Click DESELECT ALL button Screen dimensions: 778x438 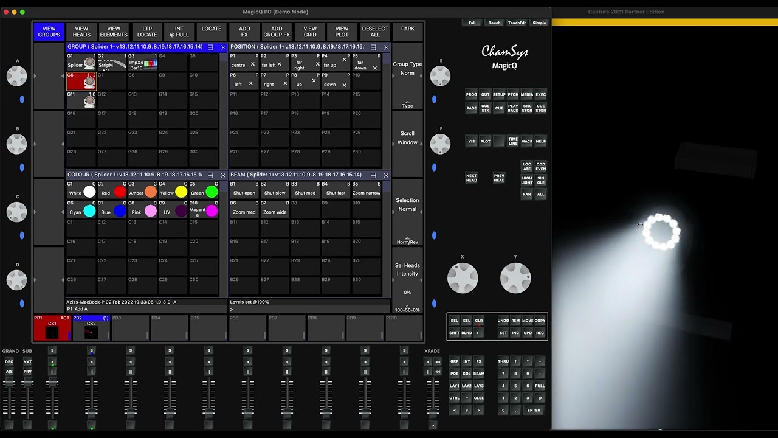click(375, 32)
